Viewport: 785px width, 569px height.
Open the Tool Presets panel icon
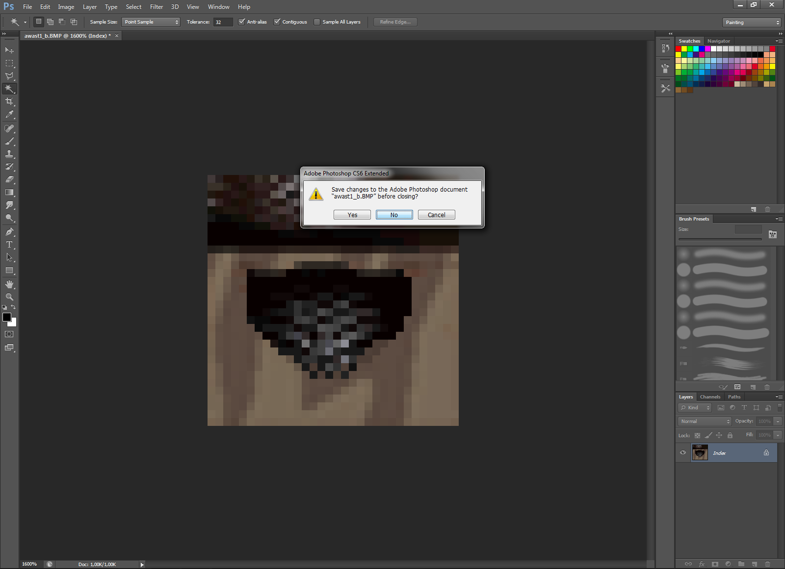pyautogui.click(x=665, y=88)
